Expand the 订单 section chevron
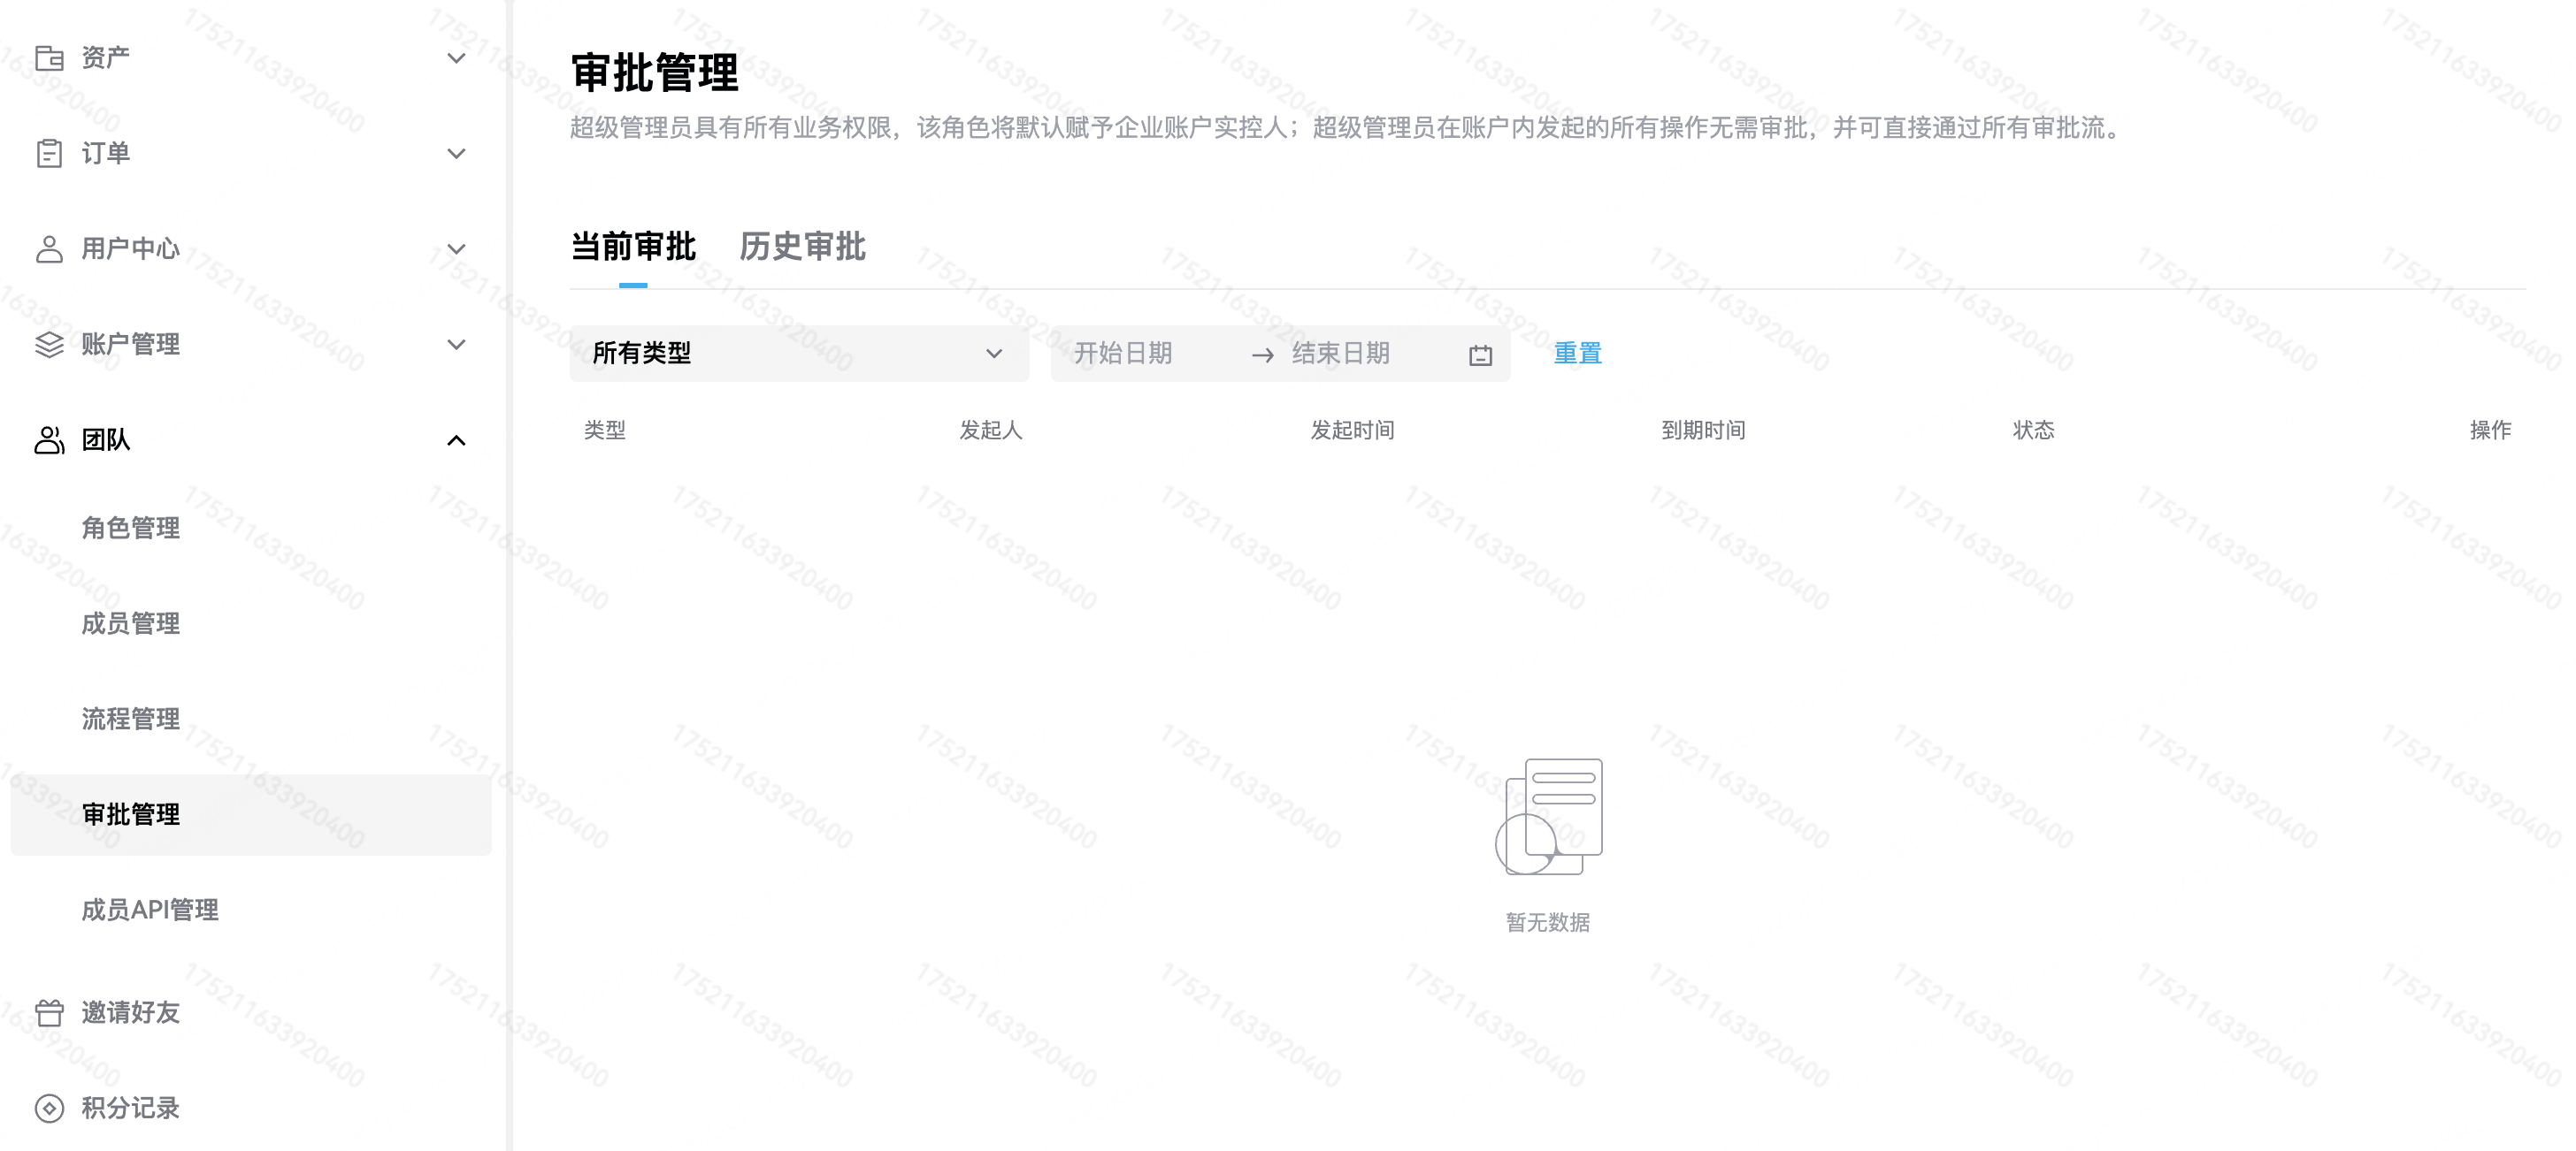2576x1151 pixels. [x=456, y=154]
